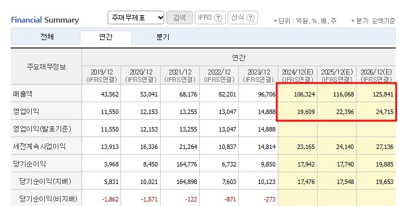Image resolution: width=399 pixels, height=206 pixels.
Task: Click the 당기순이익(지배) estimate 19,653
Action: tap(385, 182)
